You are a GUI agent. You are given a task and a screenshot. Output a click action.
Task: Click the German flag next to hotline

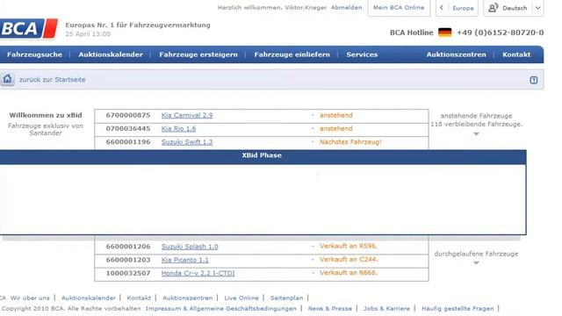point(445,32)
